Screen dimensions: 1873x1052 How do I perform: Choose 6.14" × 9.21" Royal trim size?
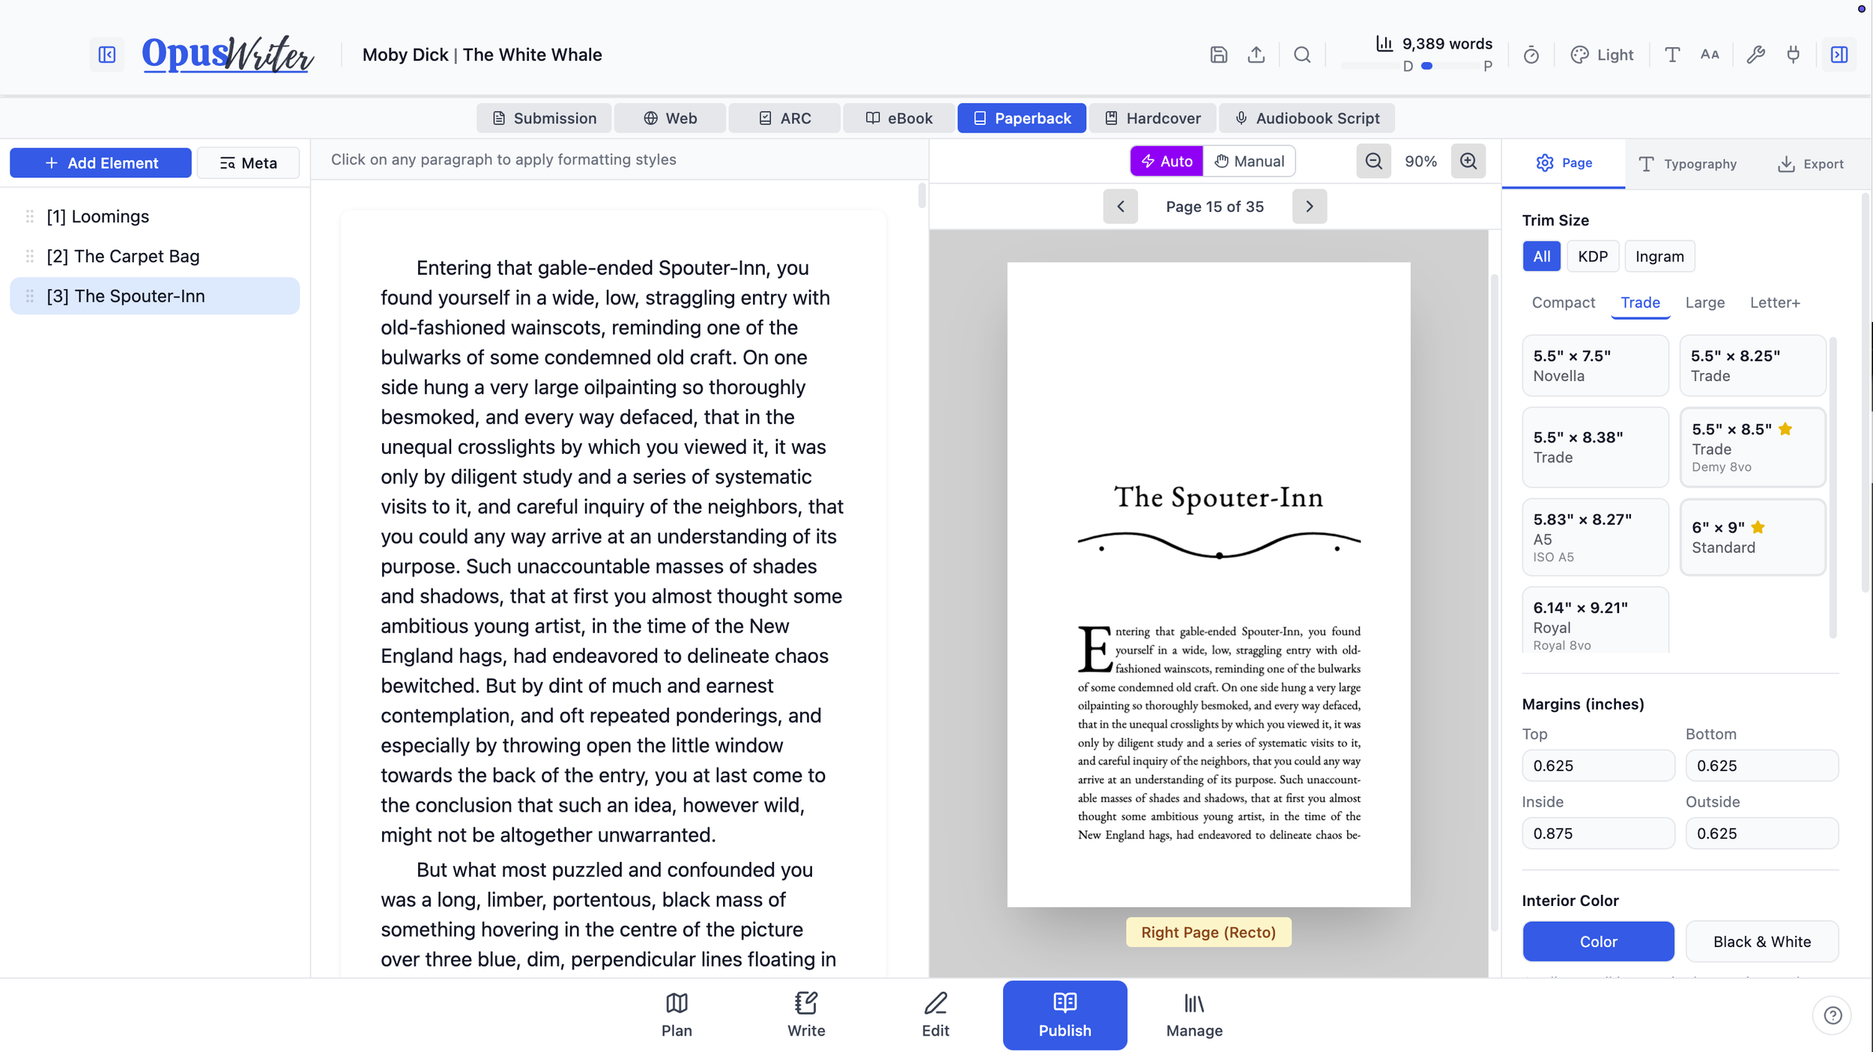(x=1595, y=621)
